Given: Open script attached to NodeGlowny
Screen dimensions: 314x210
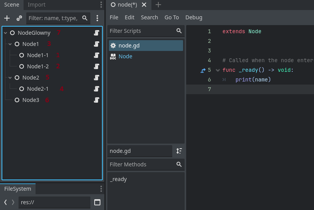Looking at the screenshot, I should point(97,33).
